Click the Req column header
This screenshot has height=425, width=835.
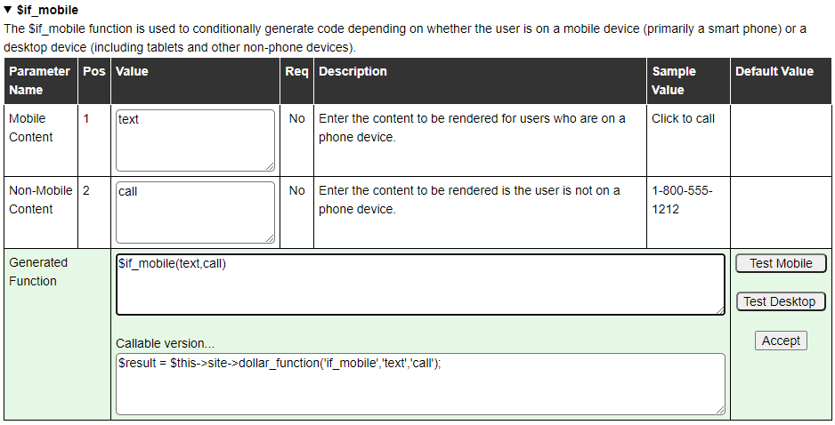point(296,71)
